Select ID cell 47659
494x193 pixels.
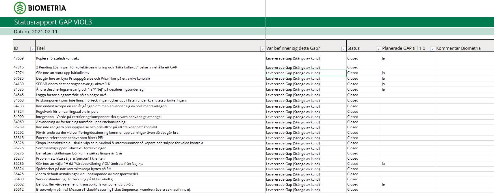[24, 58]
